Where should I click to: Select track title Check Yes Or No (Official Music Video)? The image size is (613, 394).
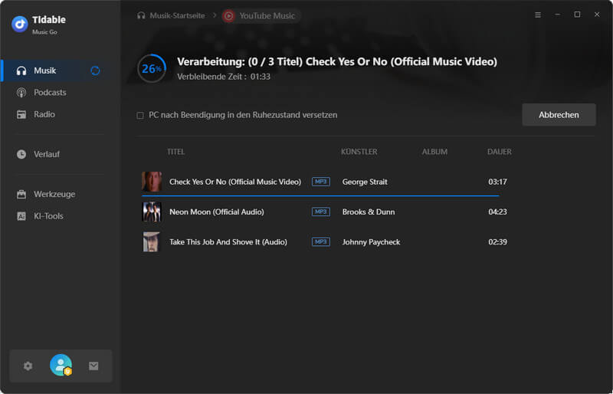click(x=235, y=182)
